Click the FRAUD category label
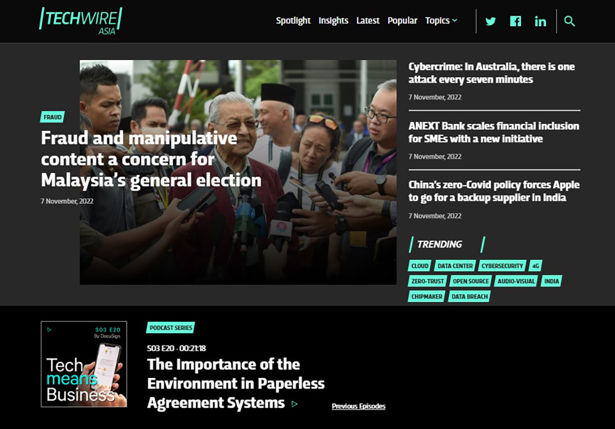The image size is (615, 429). click(52, 117)
